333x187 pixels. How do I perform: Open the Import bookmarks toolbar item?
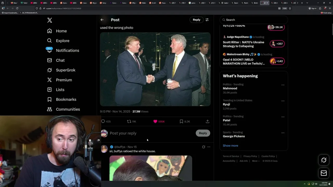pyautogui.click(x=10, y=13)
